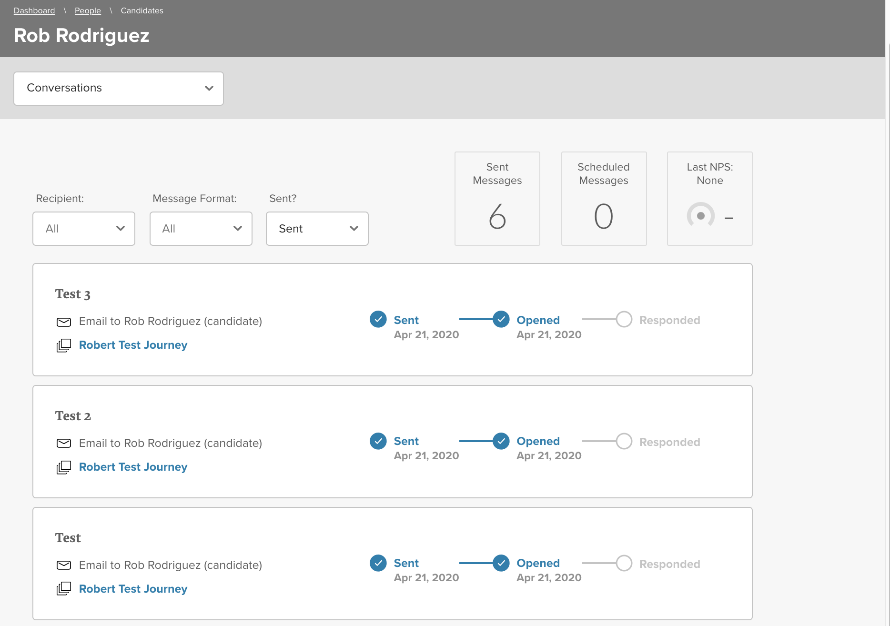Screen dimensions: 890x626
Task: Open the Sent? filter dropdown
Action: (317, 229)
